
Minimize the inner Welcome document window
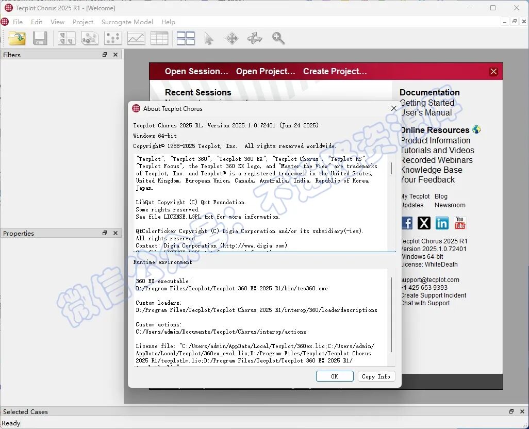(x=505, y=22)
